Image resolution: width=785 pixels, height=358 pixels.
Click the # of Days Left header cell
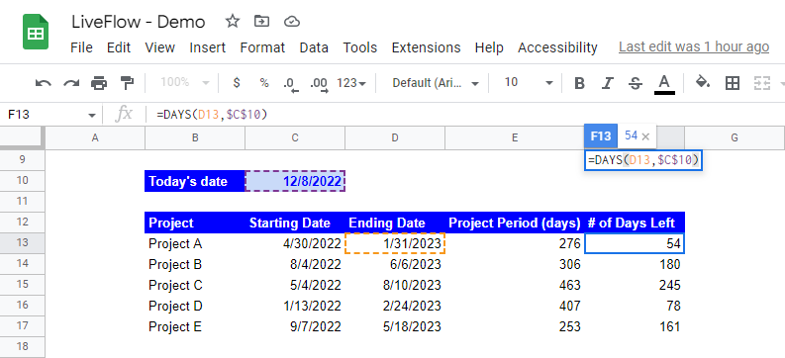[x=635, y=223]
